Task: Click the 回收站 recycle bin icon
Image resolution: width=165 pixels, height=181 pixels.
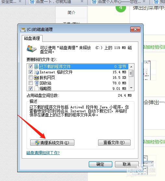Action: click(37, 83)
